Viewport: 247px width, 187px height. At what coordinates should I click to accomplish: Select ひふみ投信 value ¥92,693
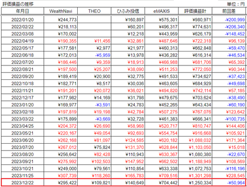[135, 133]
